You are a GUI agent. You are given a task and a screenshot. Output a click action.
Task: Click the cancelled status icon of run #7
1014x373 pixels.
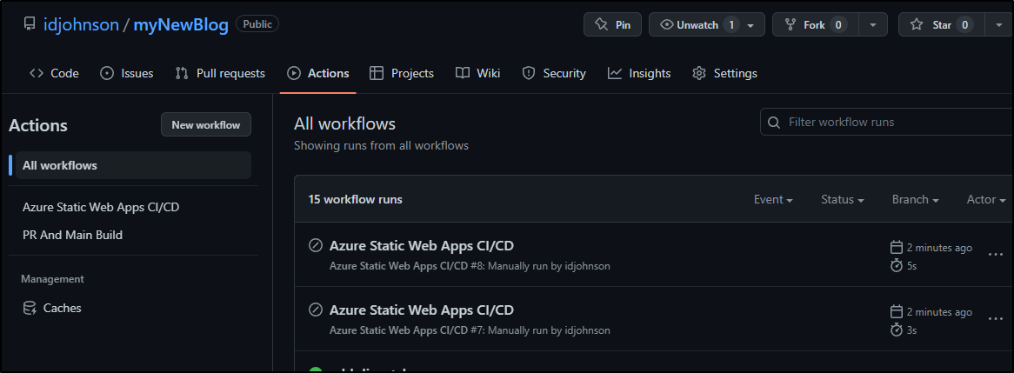point(316,310)
